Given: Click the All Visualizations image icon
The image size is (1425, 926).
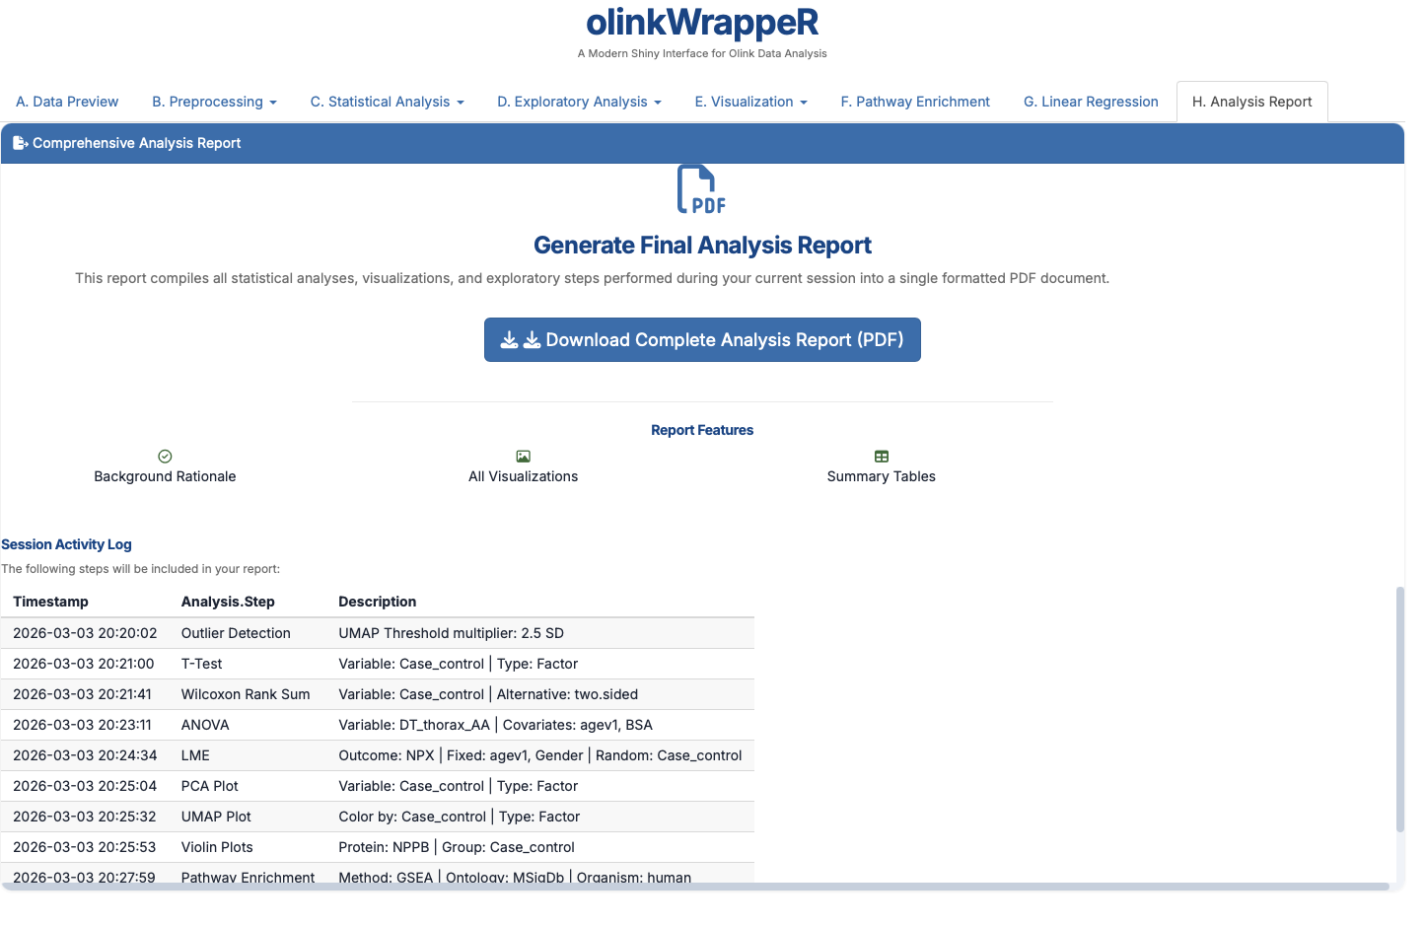Looking at the screenshot, I should pyautogui.click(x=523, y=457).
